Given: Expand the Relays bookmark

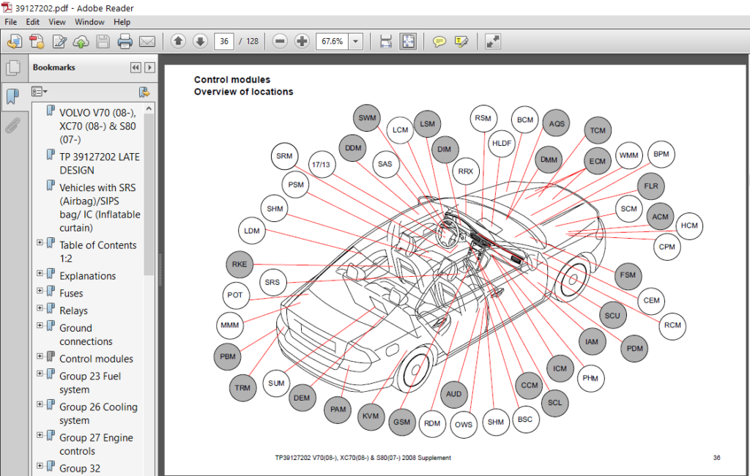Looking at the screenshot, I should click(40, 308).
